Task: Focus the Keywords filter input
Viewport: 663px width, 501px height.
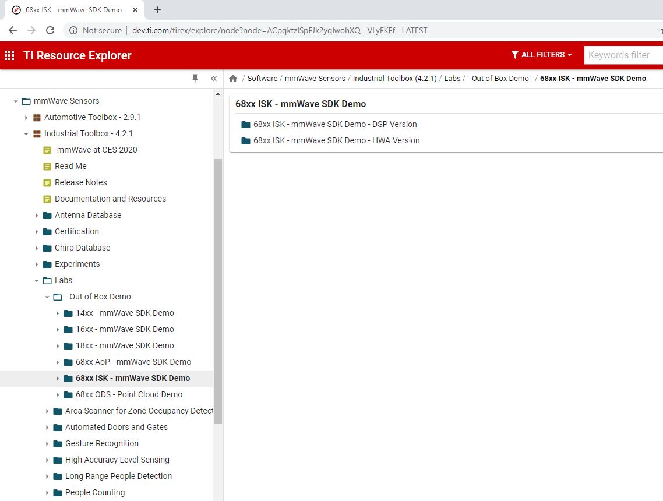Action: click(623, 55)
